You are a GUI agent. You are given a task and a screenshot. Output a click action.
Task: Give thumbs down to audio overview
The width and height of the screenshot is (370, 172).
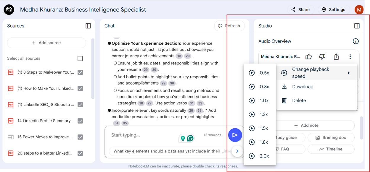322,56
